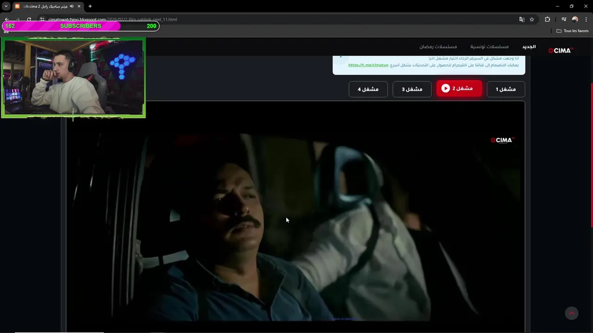This screenshot has width=593, height=333.
Task: Switch to server مشغل 1
Action: click(x=506, y=89)
